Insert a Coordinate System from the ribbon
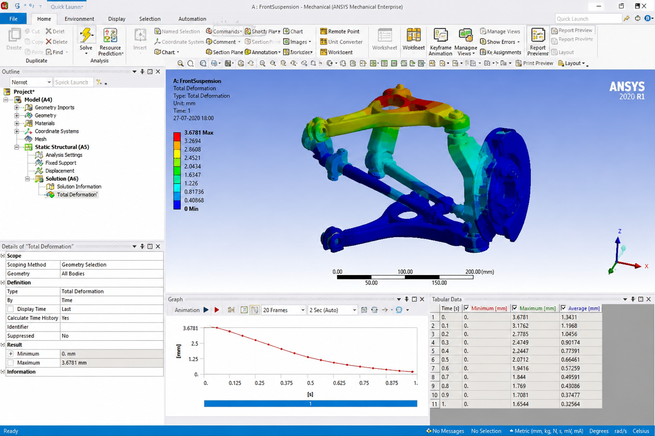Screen dimensions: 655x436 [x=179, y=42]
